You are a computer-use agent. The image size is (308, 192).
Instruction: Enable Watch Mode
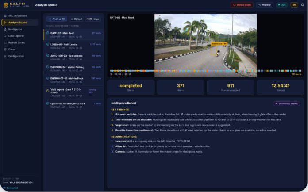[x=242, y=5]
